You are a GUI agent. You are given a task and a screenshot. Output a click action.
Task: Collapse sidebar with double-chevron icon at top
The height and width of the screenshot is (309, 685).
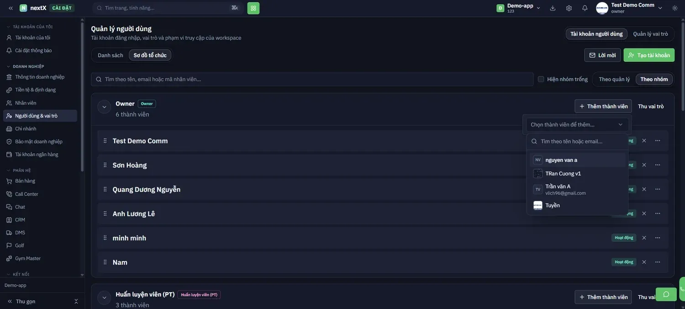tap(11, 8)
